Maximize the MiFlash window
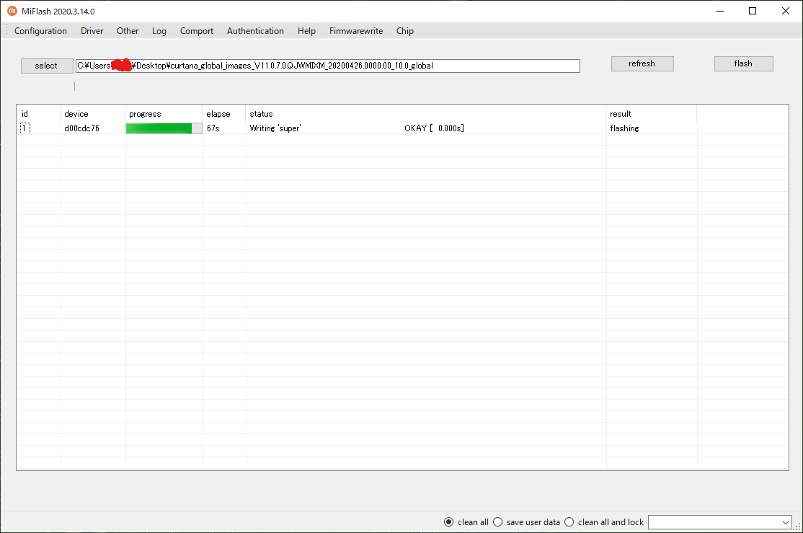 753,11
